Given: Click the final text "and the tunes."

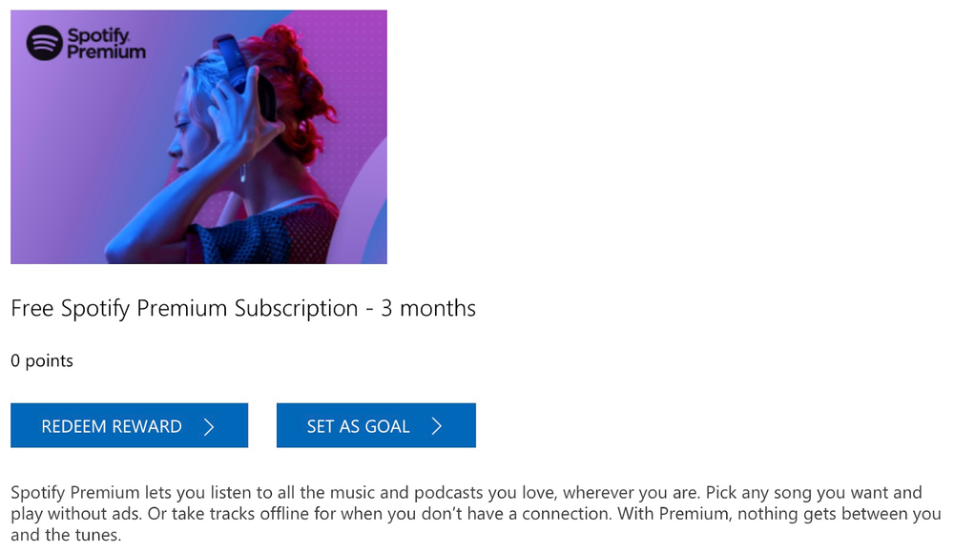Looking at the screenshot, I should coord(67,536).
